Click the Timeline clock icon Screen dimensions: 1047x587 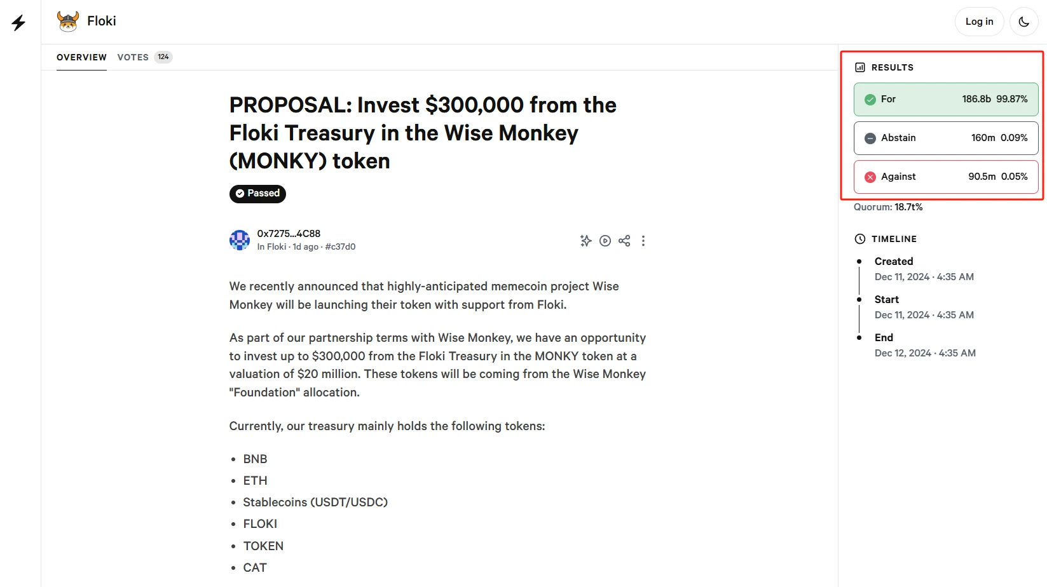pyautogui.click(x=860, y=239)
